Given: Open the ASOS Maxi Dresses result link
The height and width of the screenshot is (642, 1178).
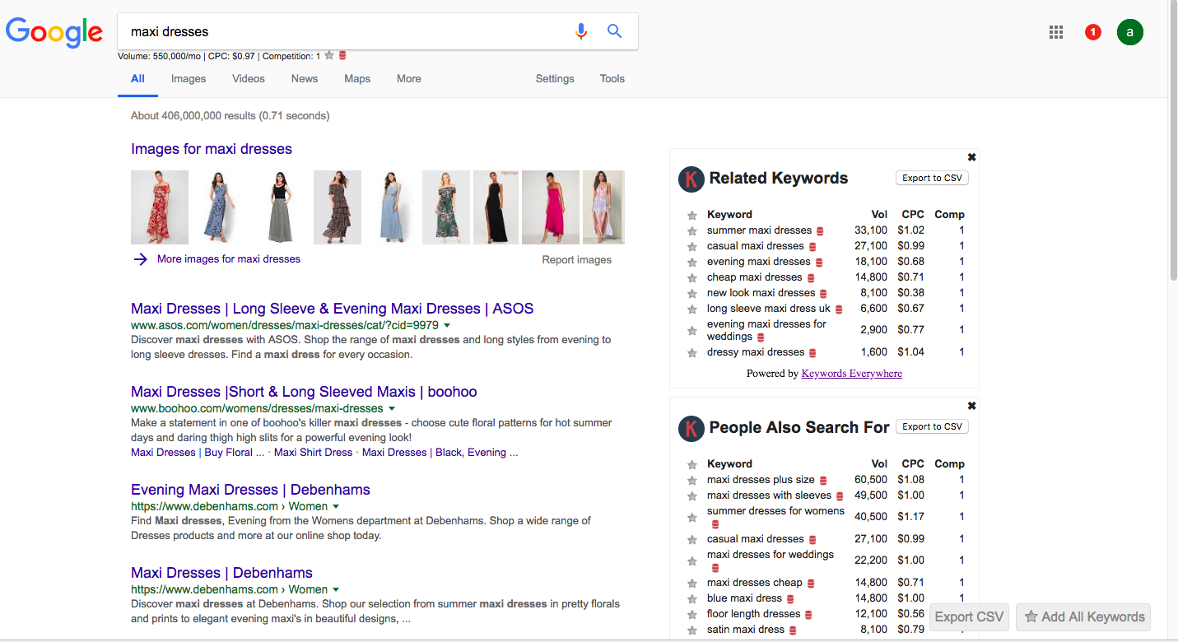Looking at the screenshot, I should click(x=333, y=309).
